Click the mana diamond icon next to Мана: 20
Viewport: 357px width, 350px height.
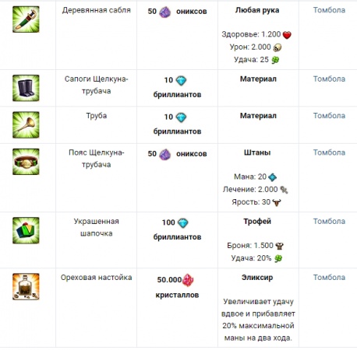click(273, 177)
